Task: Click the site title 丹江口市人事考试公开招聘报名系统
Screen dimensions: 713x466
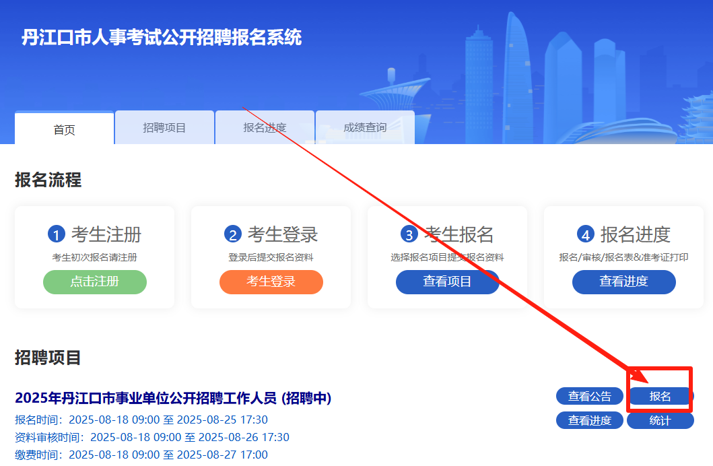Action: pyautogui.click(x=162, y=37)
